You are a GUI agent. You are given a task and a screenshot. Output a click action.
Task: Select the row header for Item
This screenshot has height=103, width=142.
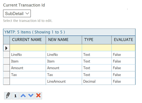[x=6, y=61]
